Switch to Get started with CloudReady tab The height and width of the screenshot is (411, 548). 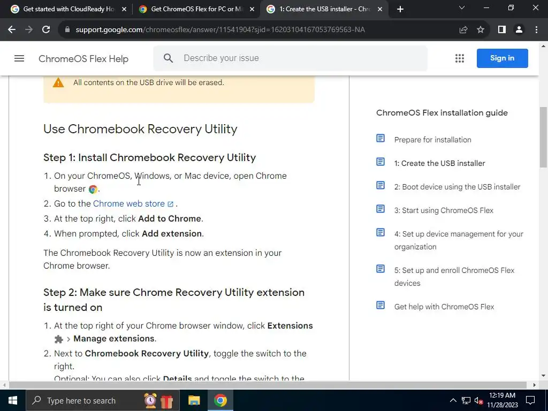[68, 9]
